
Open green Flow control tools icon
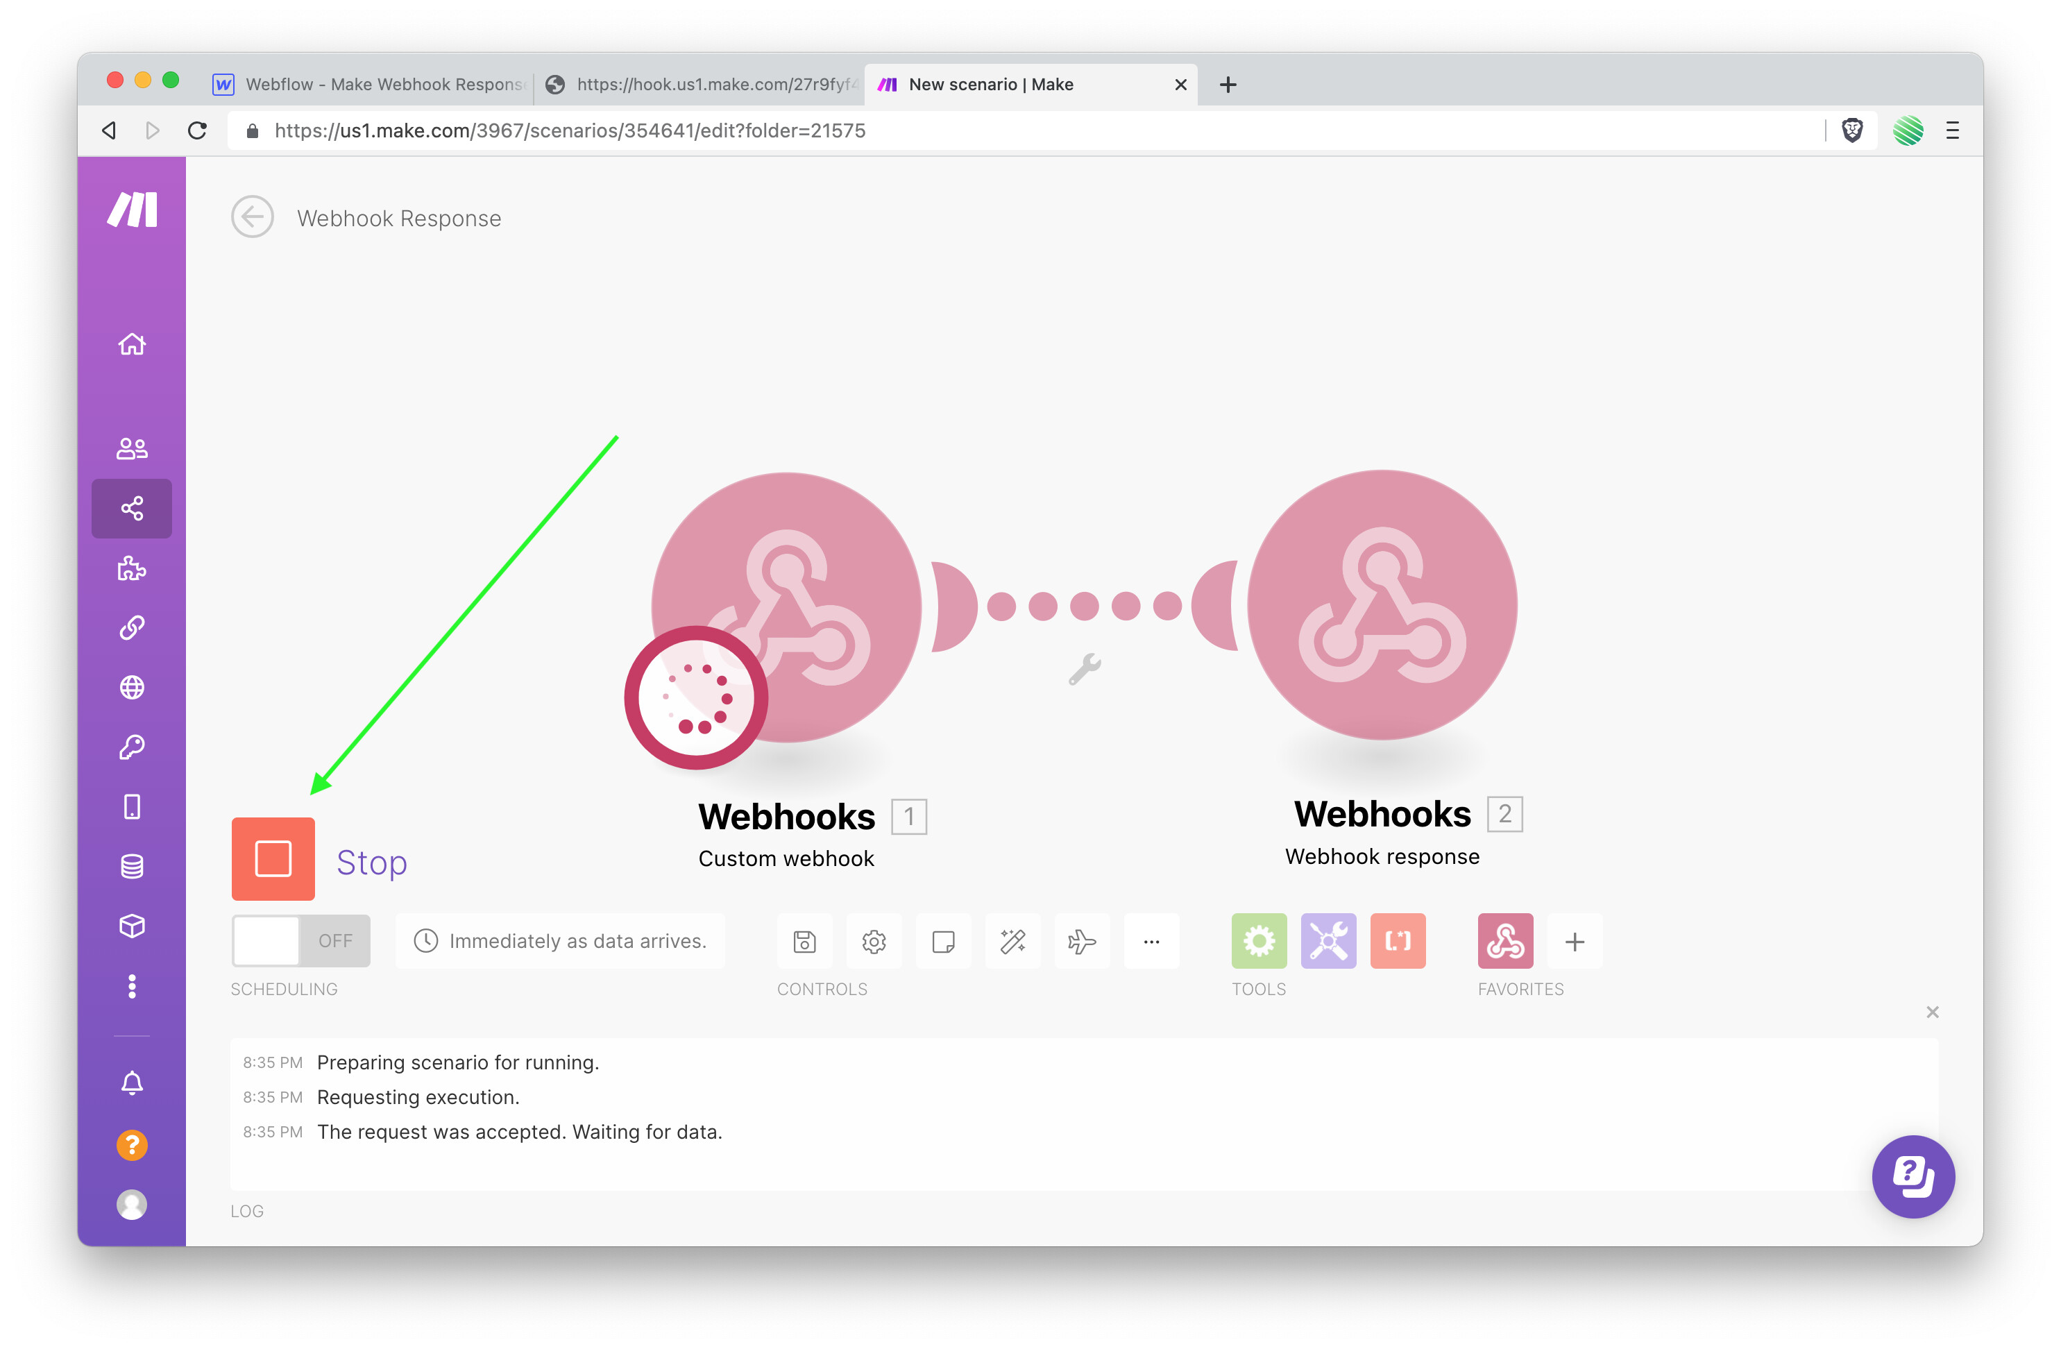[x=1259, y=941]
